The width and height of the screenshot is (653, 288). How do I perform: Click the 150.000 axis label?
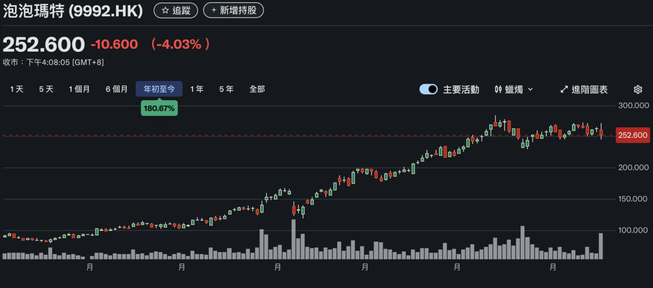634,199
